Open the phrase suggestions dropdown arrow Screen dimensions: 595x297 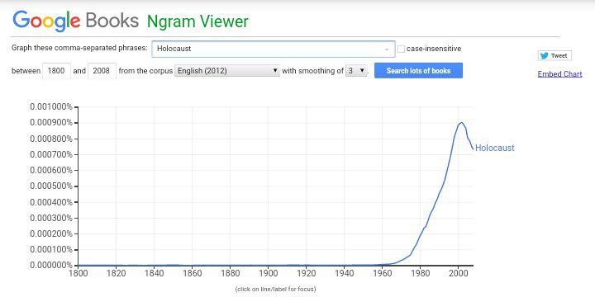click(x=386, y=49)
